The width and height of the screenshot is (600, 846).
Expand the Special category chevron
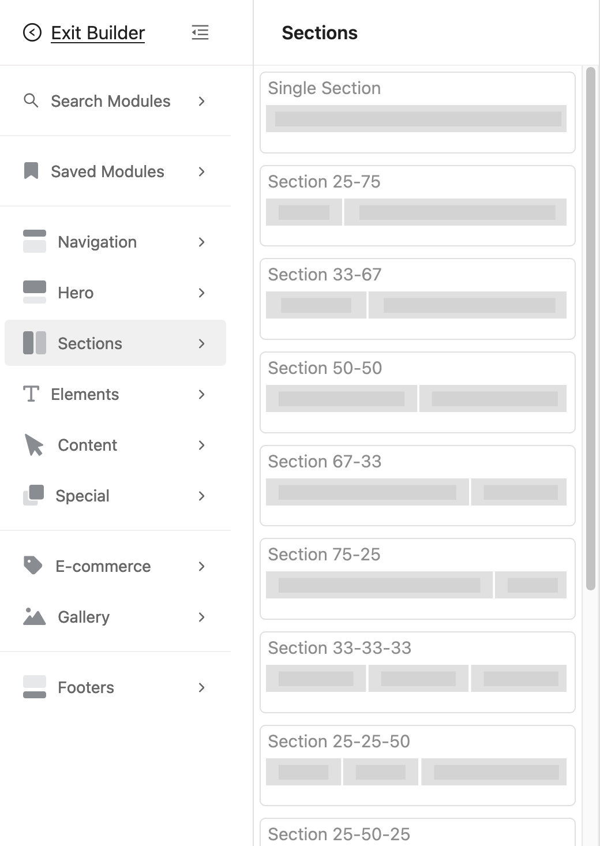tap(201, 496)
